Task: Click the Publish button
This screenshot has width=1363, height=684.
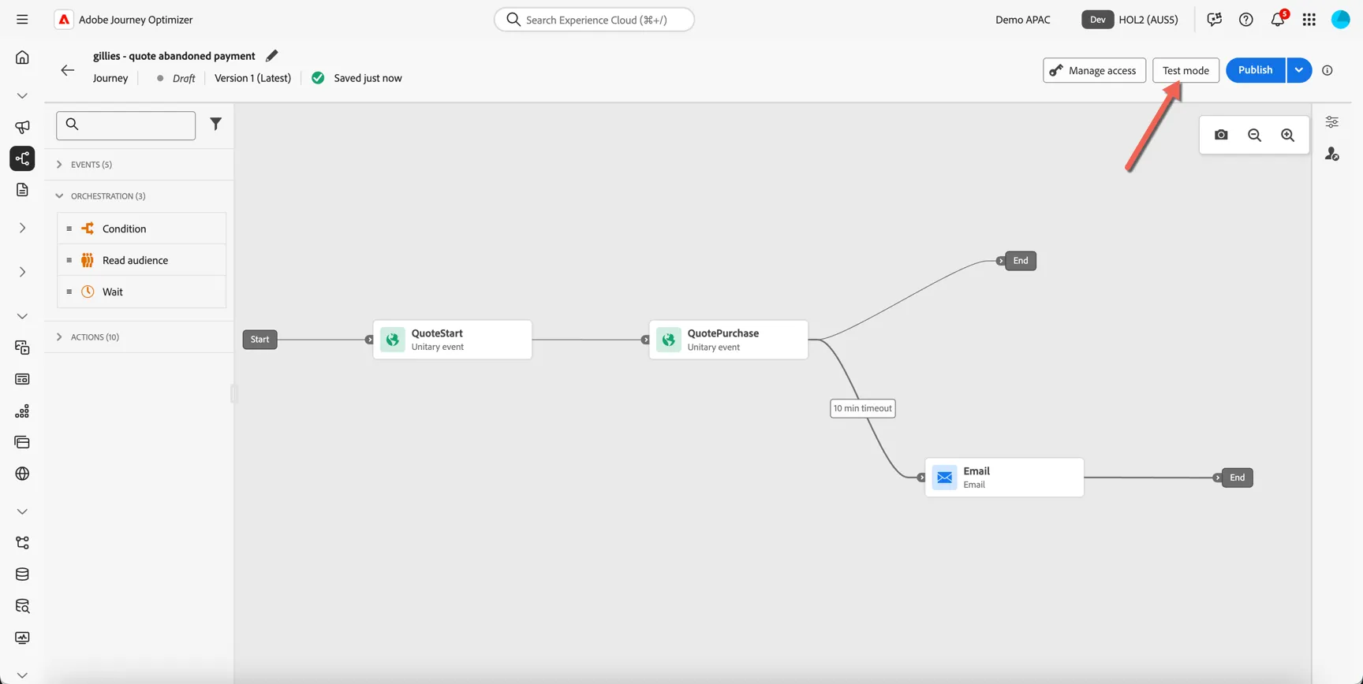Action: (1255, 70)
